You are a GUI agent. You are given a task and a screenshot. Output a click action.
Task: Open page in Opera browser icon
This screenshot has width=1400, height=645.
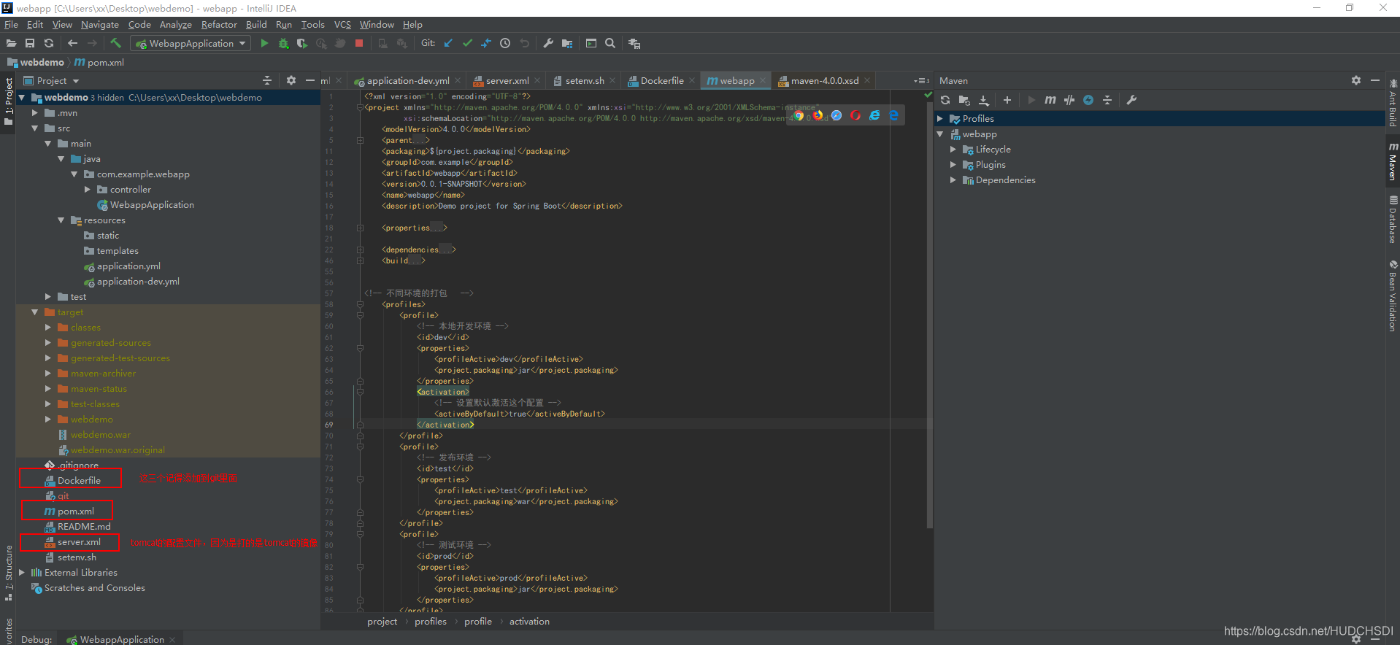855,115
